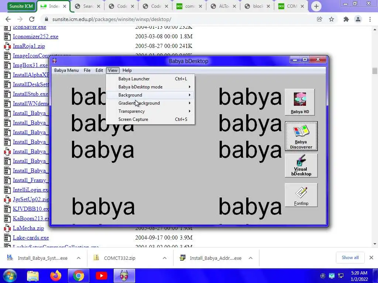Click Chrome's back arrow
This screenshot has width=378, height=283.
coord(8,19)
